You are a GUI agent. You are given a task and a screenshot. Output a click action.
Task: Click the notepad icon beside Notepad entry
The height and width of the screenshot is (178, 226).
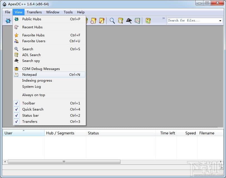(16, 75)
